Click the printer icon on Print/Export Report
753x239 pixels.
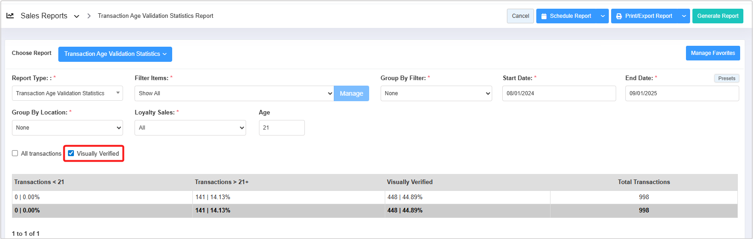619,16
